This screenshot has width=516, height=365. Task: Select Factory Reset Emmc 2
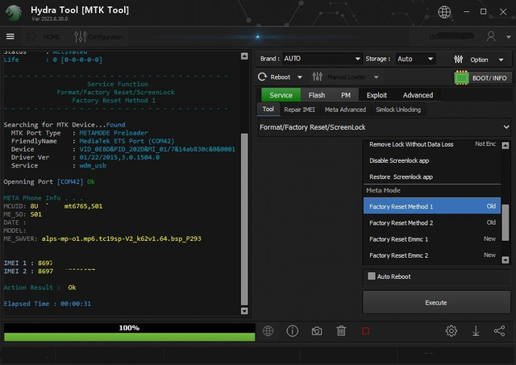pos(432,255)
